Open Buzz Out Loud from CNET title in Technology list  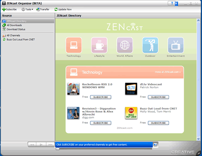158,109
